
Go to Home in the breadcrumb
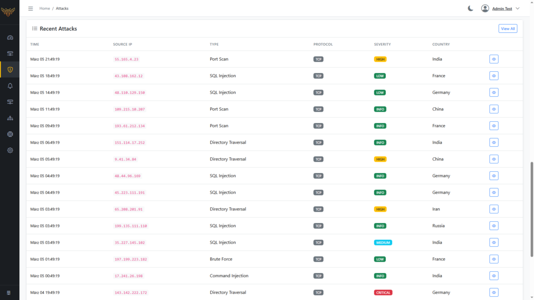point(45,8)
